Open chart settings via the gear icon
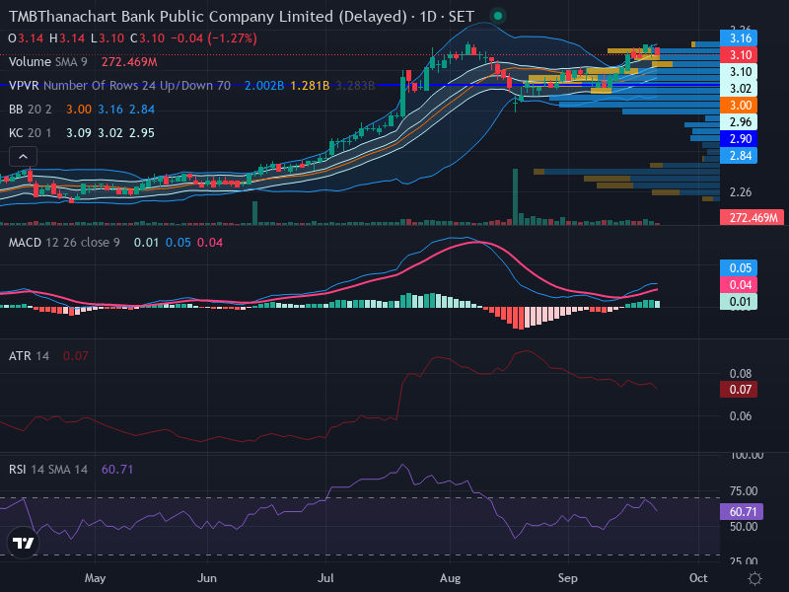Screen dimensions: 789x592 [754, 578]
